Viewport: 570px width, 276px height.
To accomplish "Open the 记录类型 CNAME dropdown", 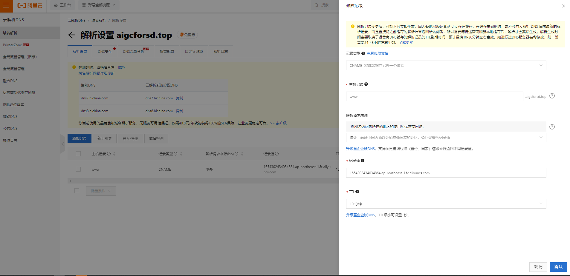I will coord(446,65).
